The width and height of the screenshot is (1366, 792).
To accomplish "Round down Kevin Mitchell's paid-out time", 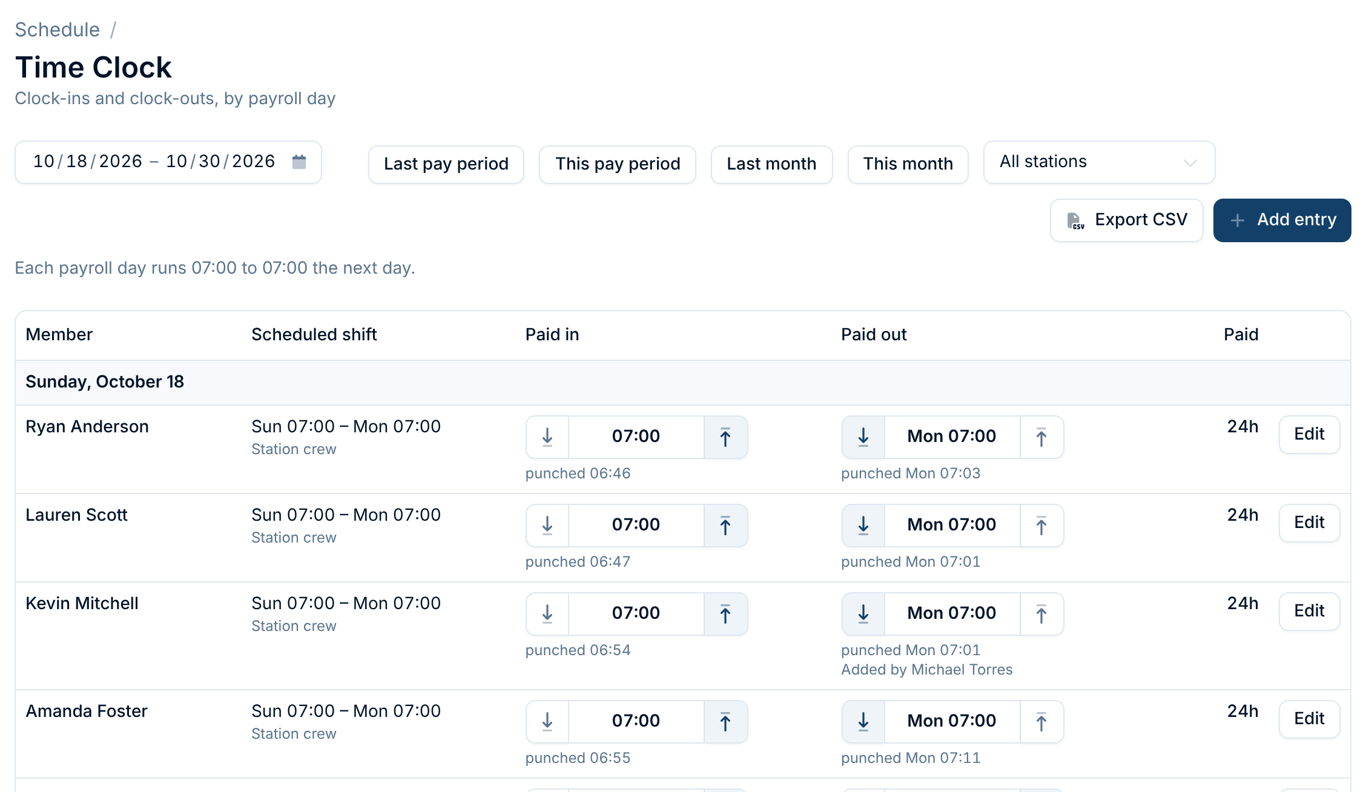I will click(x=863, y=614).
